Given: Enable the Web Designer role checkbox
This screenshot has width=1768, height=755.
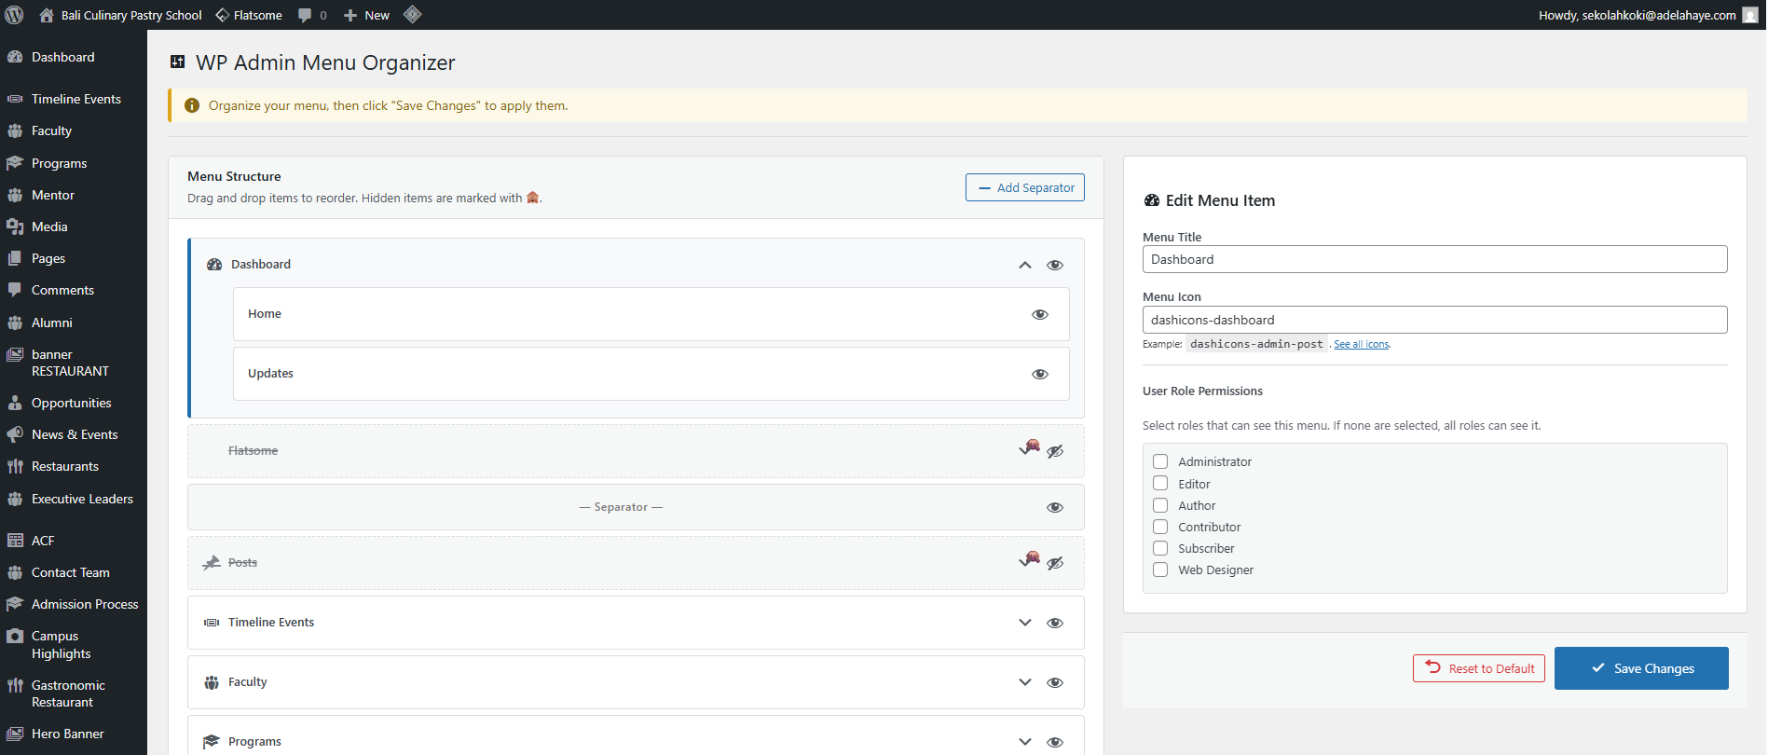Looking at the screenshot, I should [x=1160, y=570].
